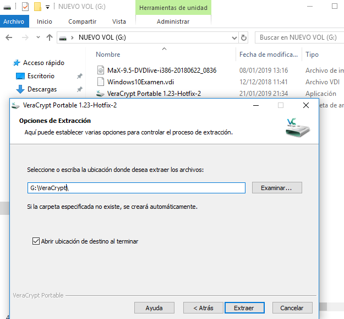Open Descargas in navigation pane
Image resolution: width=344 pixels, height=319 pixels.
click(x=42, y=89)
